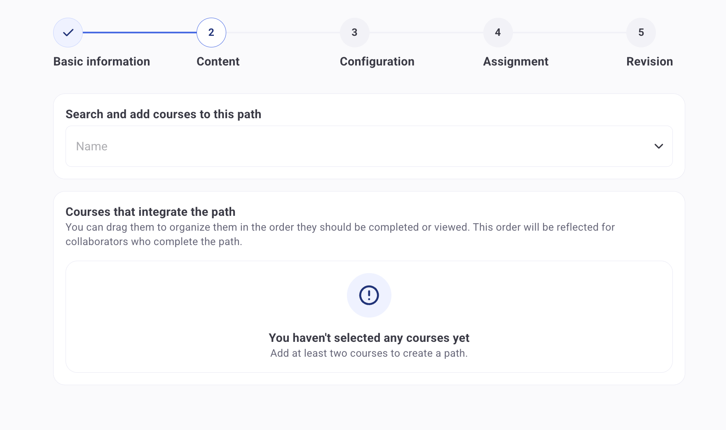Click the "Courses that integrate the path" heading
Screen dimensions: 726x430
tap(150, 212)
